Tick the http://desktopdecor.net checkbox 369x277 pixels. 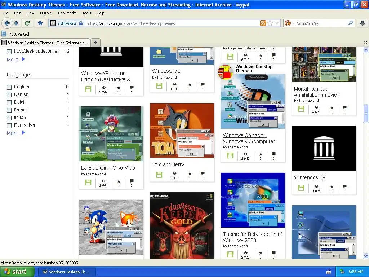point(9,52)
